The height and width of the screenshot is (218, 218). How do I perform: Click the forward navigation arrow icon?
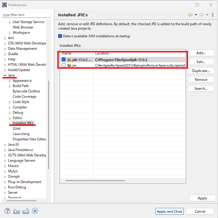click(202, 15)
